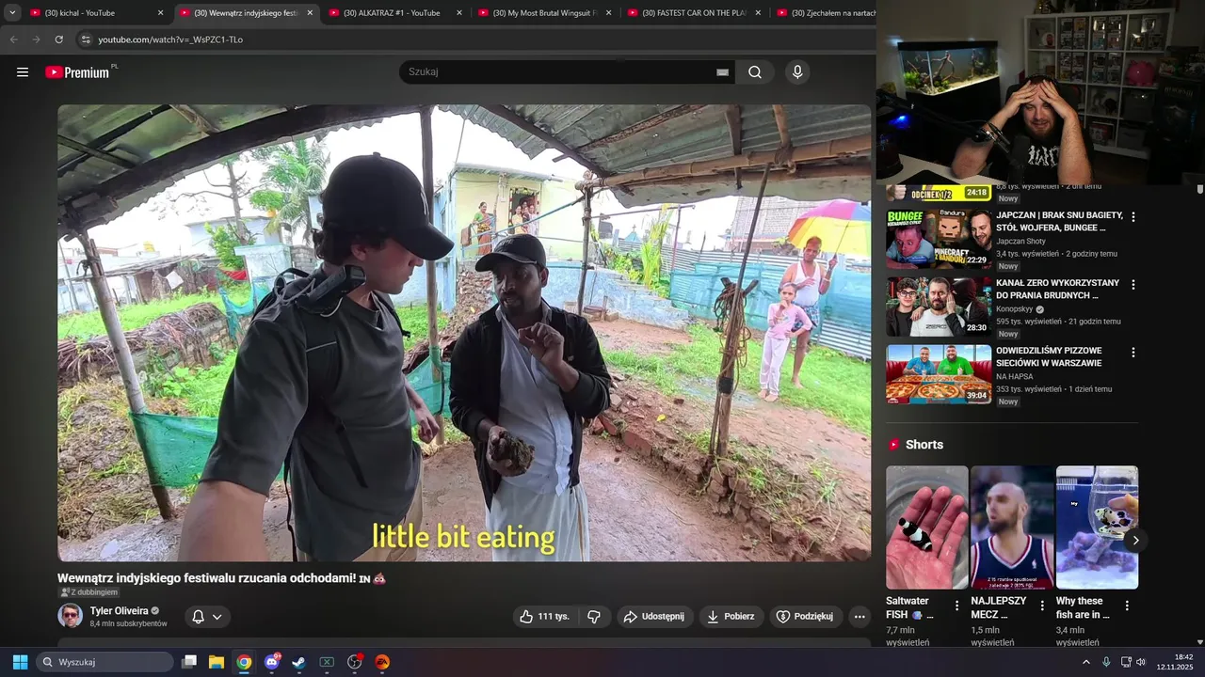The image size is (1205, 677).
Task: Open JAPCZAN | BRAK SNU BAGIETY video title
Action: click(x=1058, y=221)
